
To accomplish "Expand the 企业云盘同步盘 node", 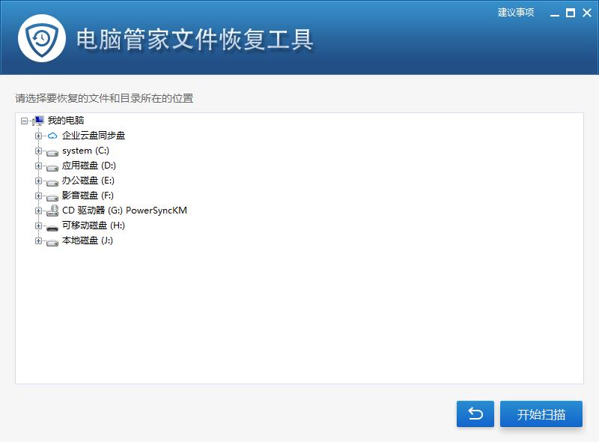I will [39, 136].
